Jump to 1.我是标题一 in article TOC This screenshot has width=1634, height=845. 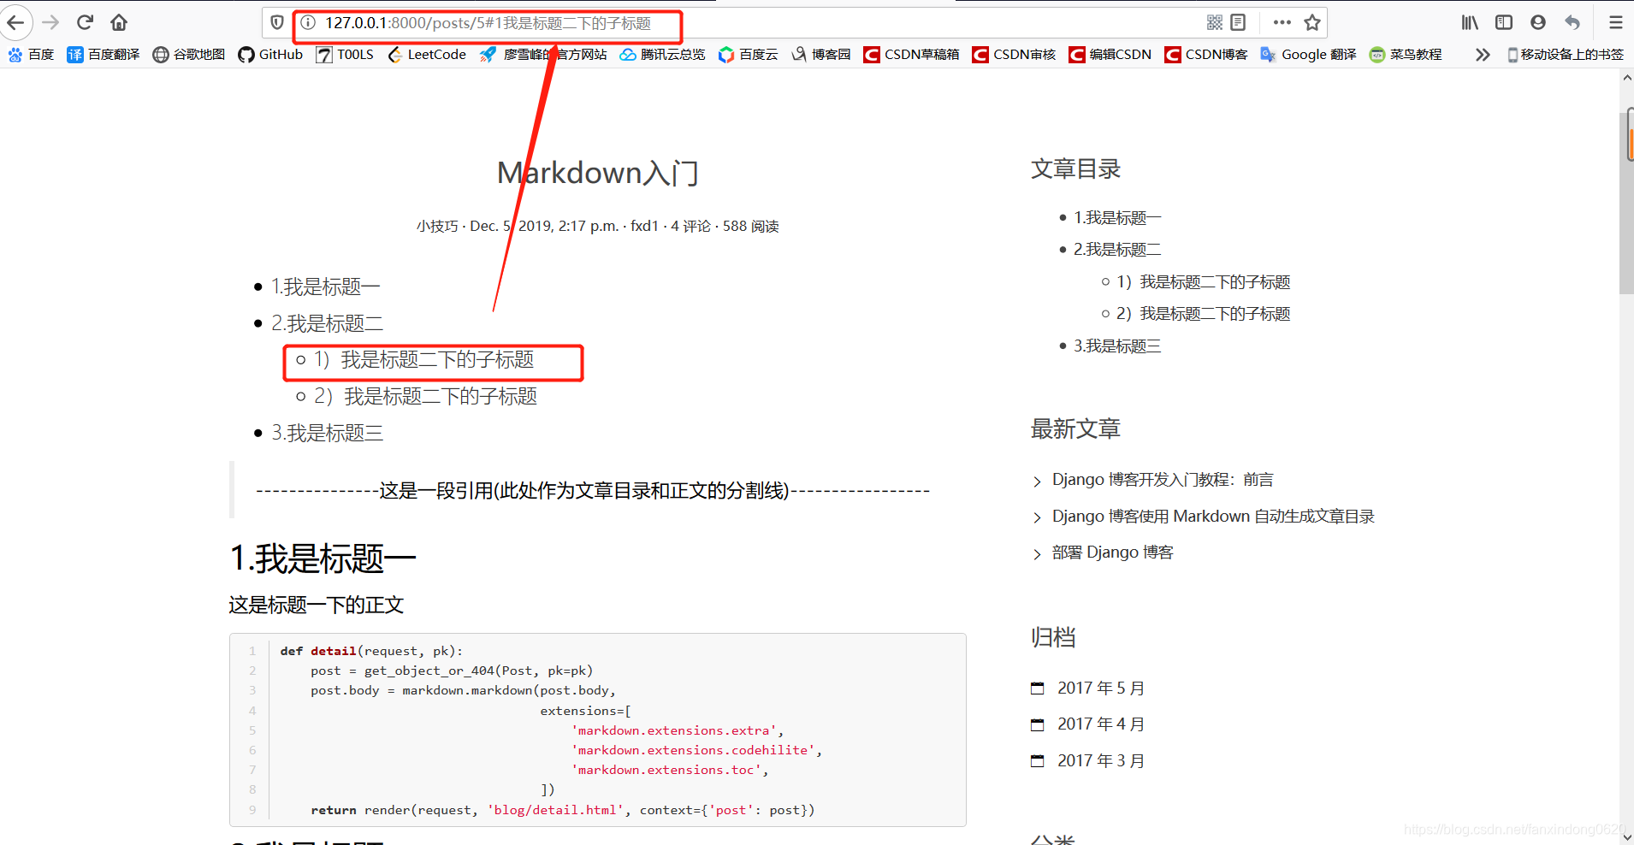point(325,287)
